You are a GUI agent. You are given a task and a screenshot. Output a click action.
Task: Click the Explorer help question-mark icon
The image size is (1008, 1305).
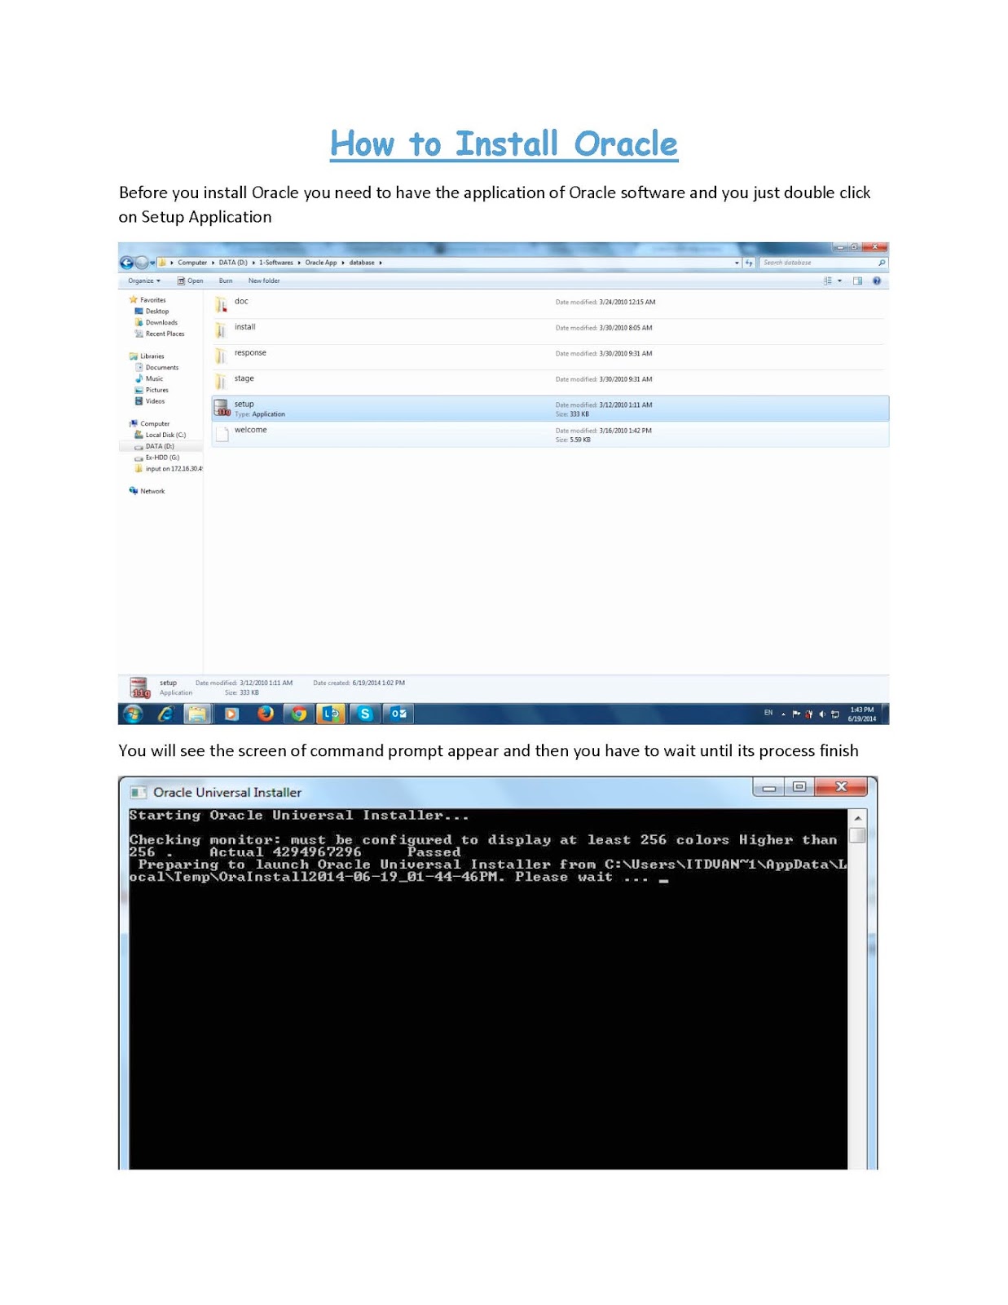877,281
